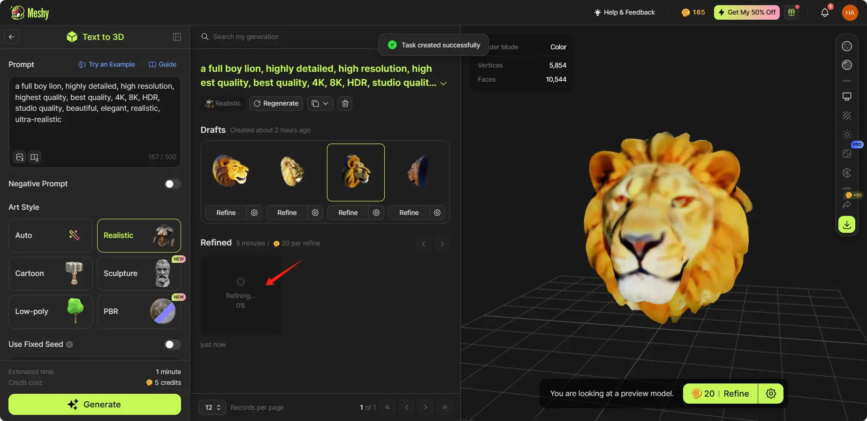Open settings gear next to preview Refine
The image size is (867, 421).
point(770,393)
